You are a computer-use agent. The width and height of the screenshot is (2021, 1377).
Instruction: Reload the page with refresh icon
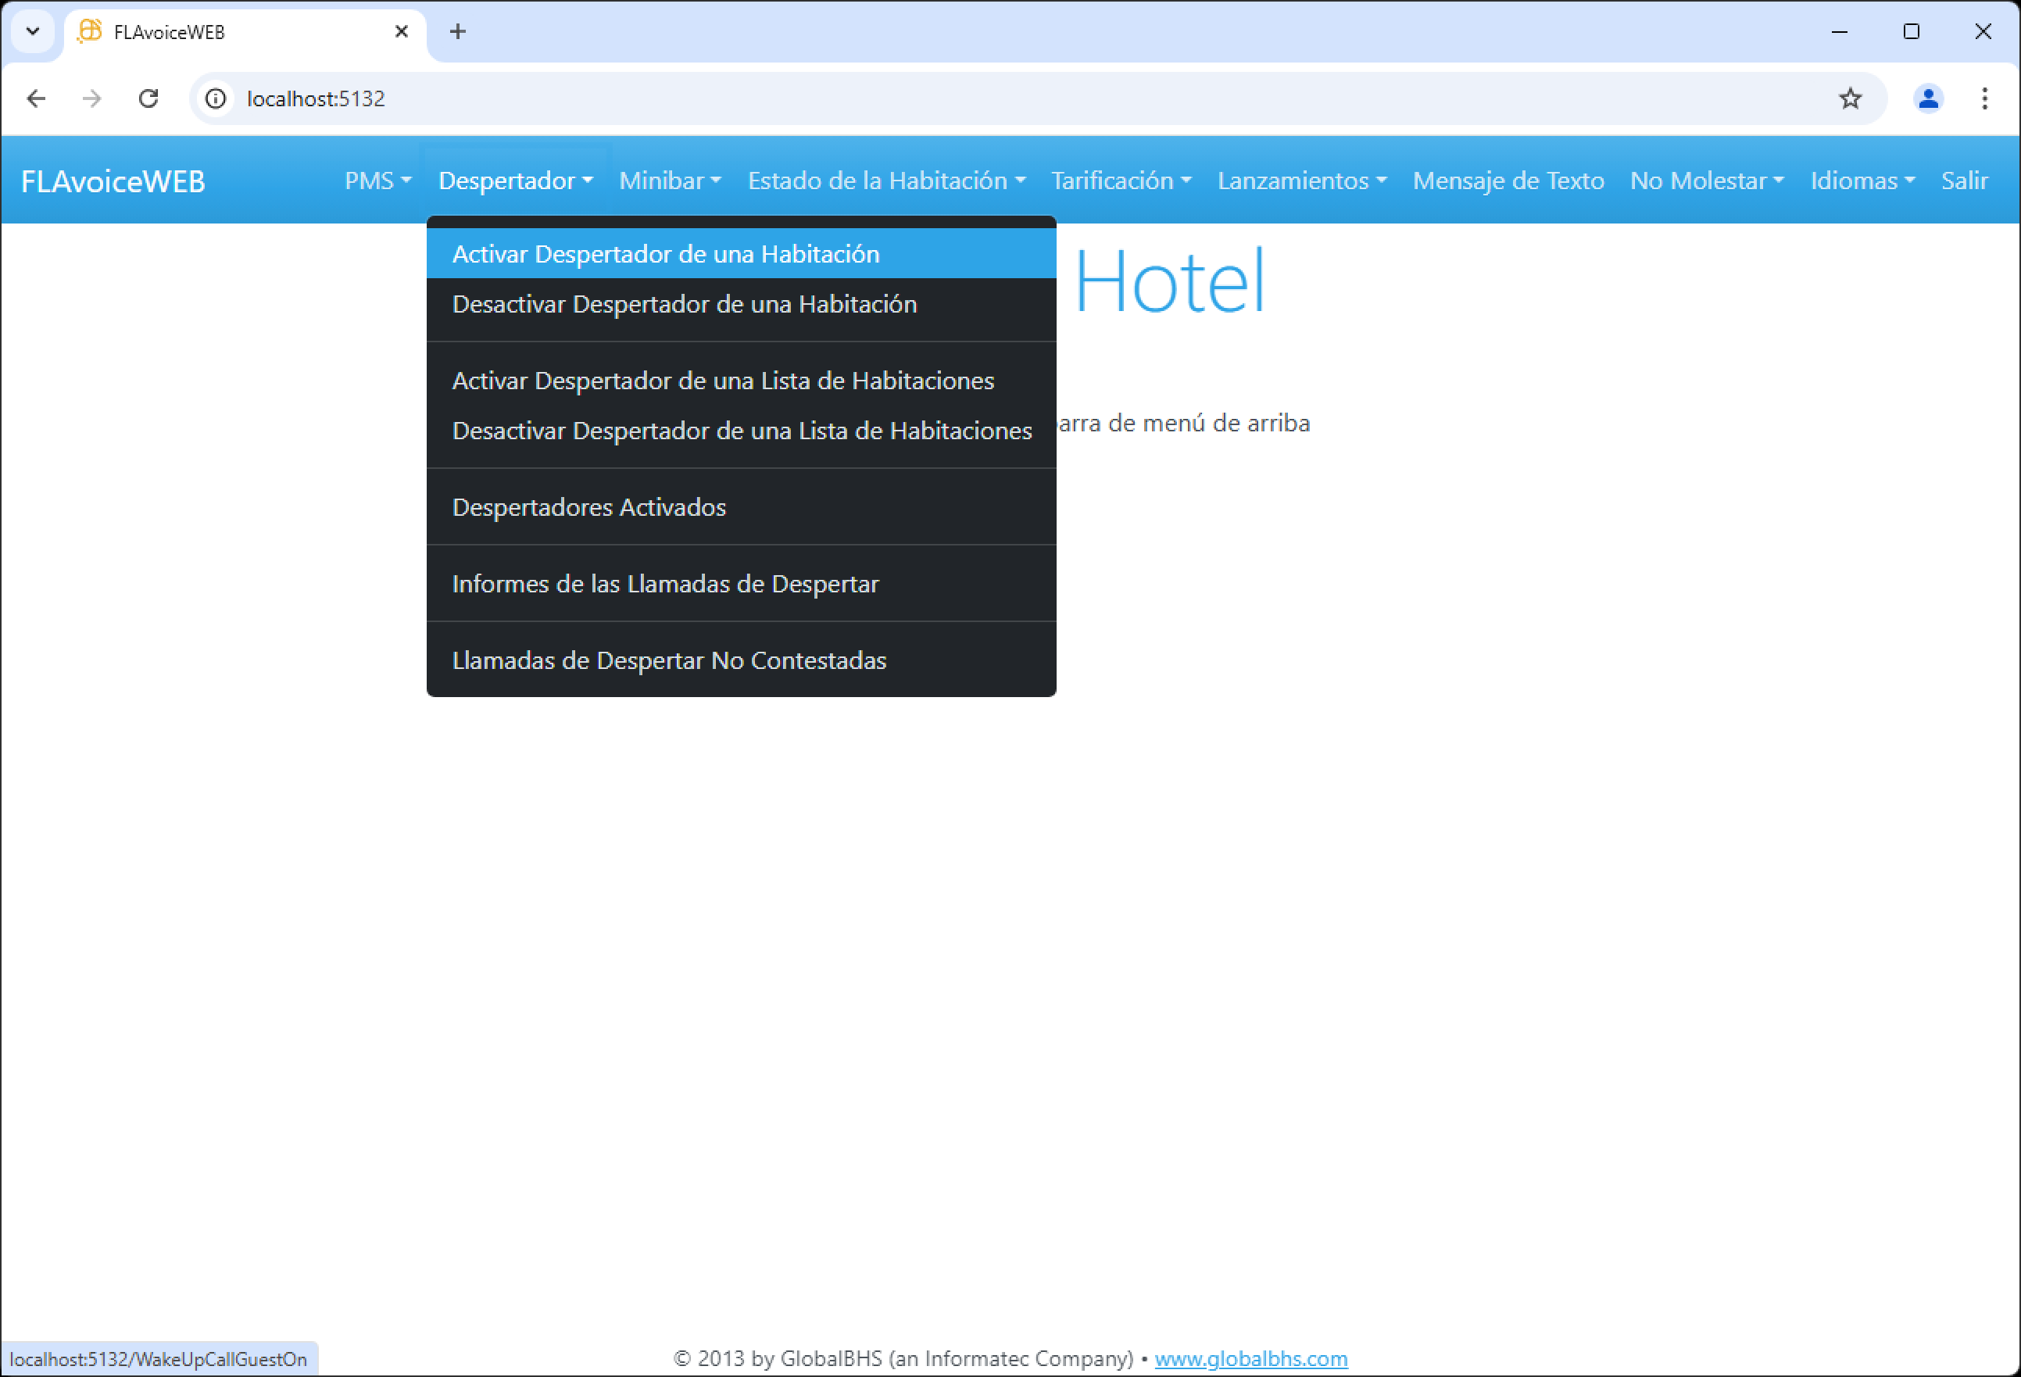tap(148, 98)
